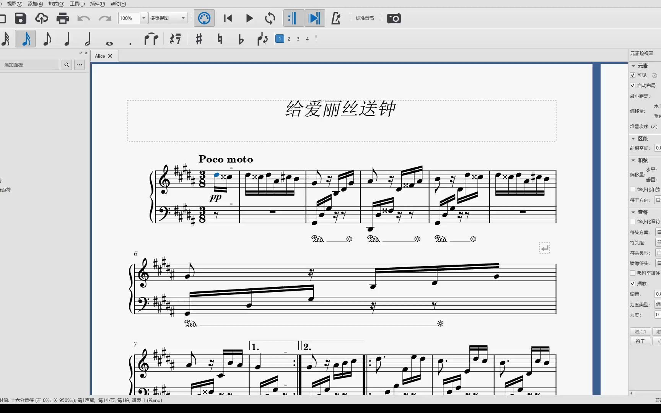Screen dimensions: 661x413
Task: Open 符头组 dropdown
Action: tap(658, 242)
